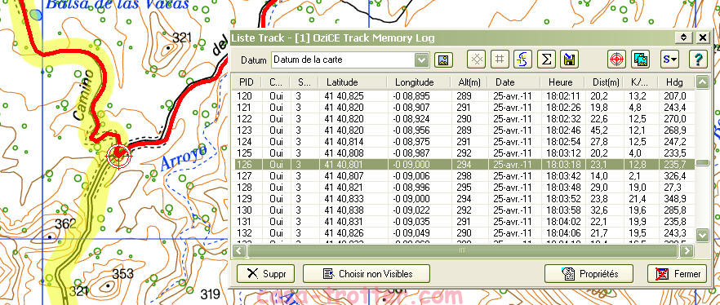The width and height of the screenshot is (720, 305).
Task: Open the Datum de la carte dropdown
Action: pos(350,60)
